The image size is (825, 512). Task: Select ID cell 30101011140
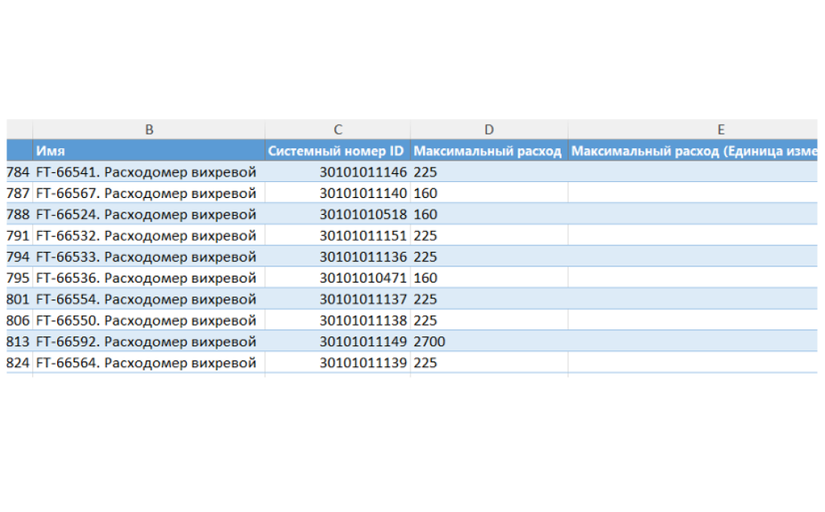click(338, 193)
